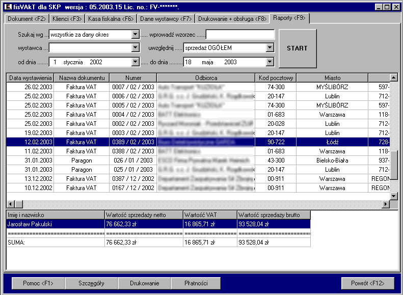Viewport: 403px width, 295px height.
Task: Click the vertical scrollbar down arrow in table
Action: (x=393, y=196)
